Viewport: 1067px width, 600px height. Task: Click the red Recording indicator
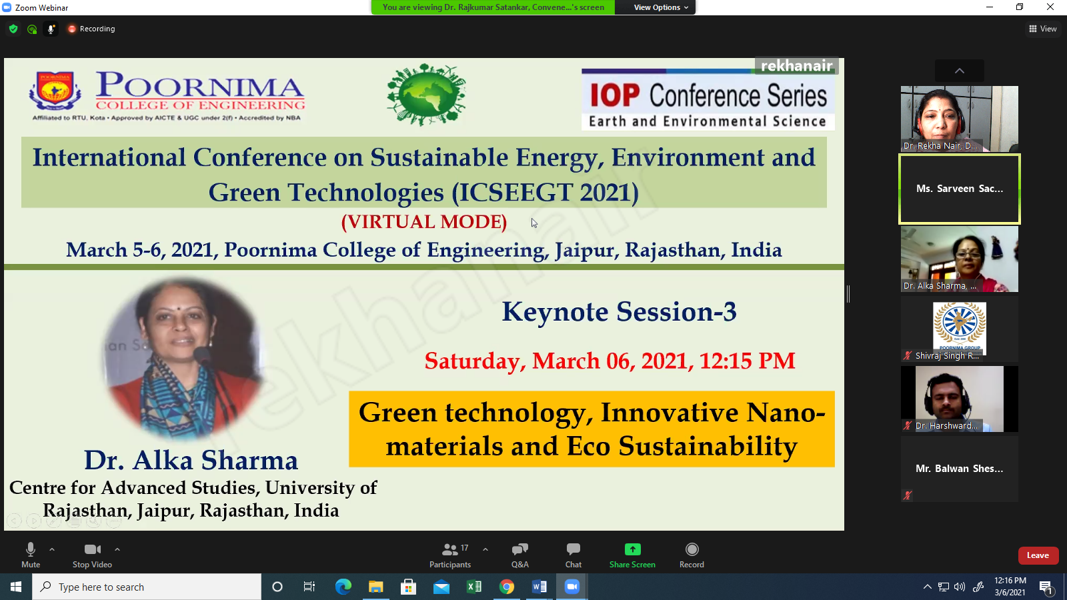91,29
